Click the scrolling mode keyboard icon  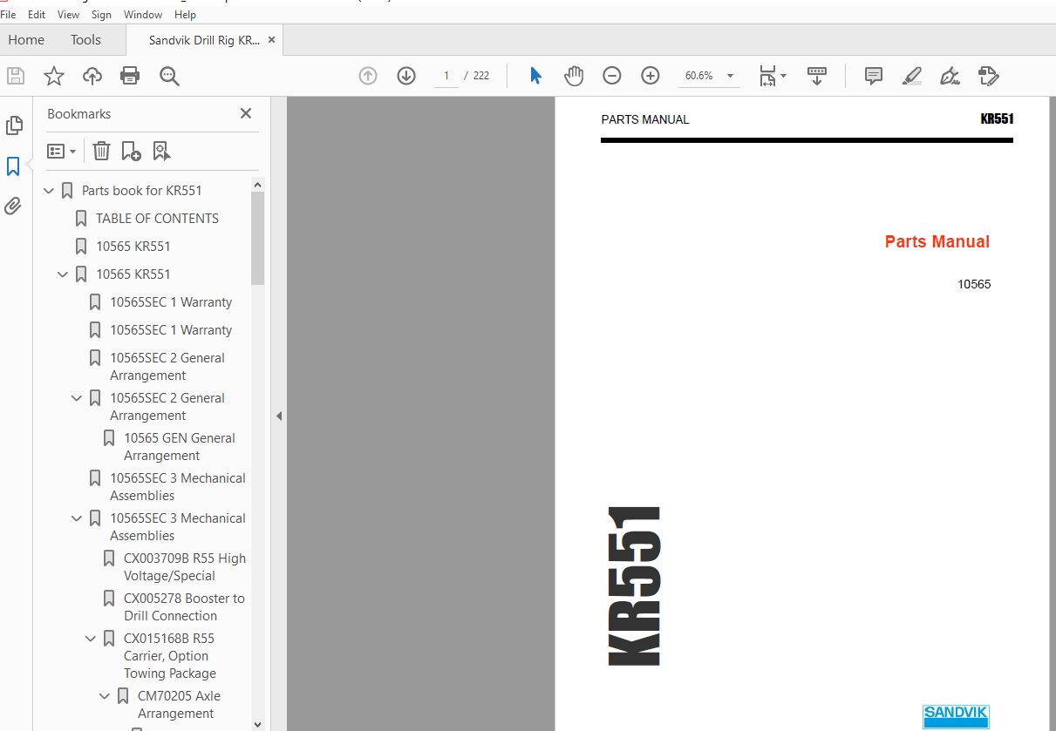click(x=817, y=76)
